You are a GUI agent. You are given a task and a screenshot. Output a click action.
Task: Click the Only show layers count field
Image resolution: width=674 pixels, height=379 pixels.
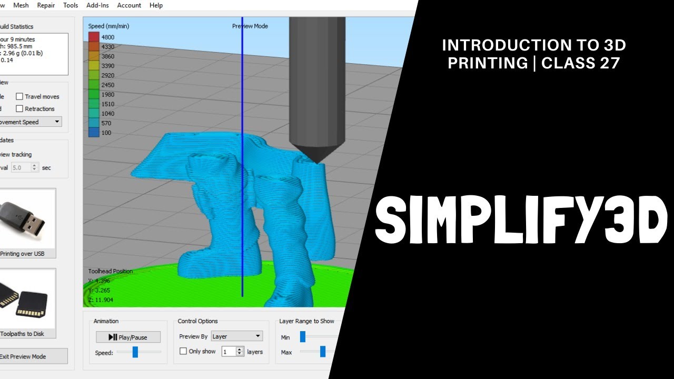[229, 352]
